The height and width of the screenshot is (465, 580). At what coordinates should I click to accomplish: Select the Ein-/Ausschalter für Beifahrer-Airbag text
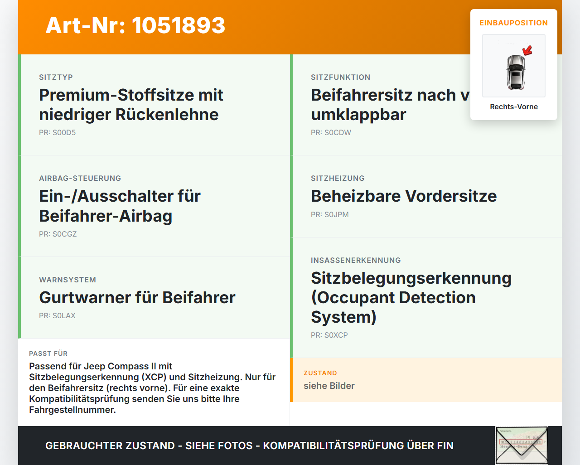pos(120,206)
